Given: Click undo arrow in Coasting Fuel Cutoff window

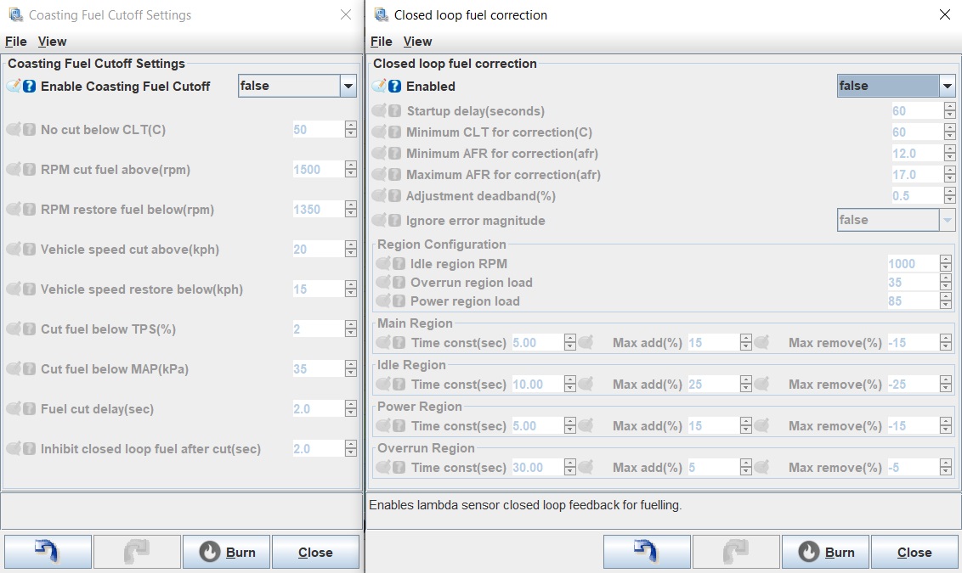Looking at the screenshot, I should coord(48,552).
